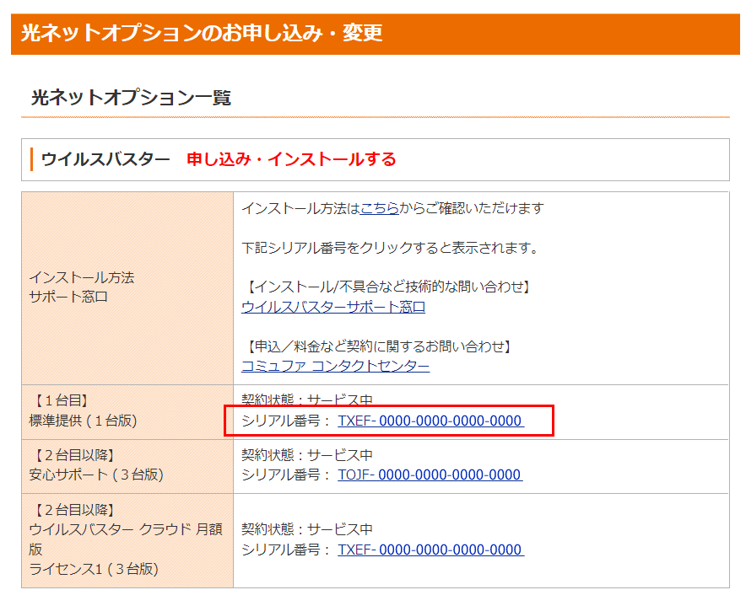Viewport: 746px width, 606px height.
Task: Click the 【申込/料金など契約に関するお問い合わせ】 text
Action: point(378,346)
